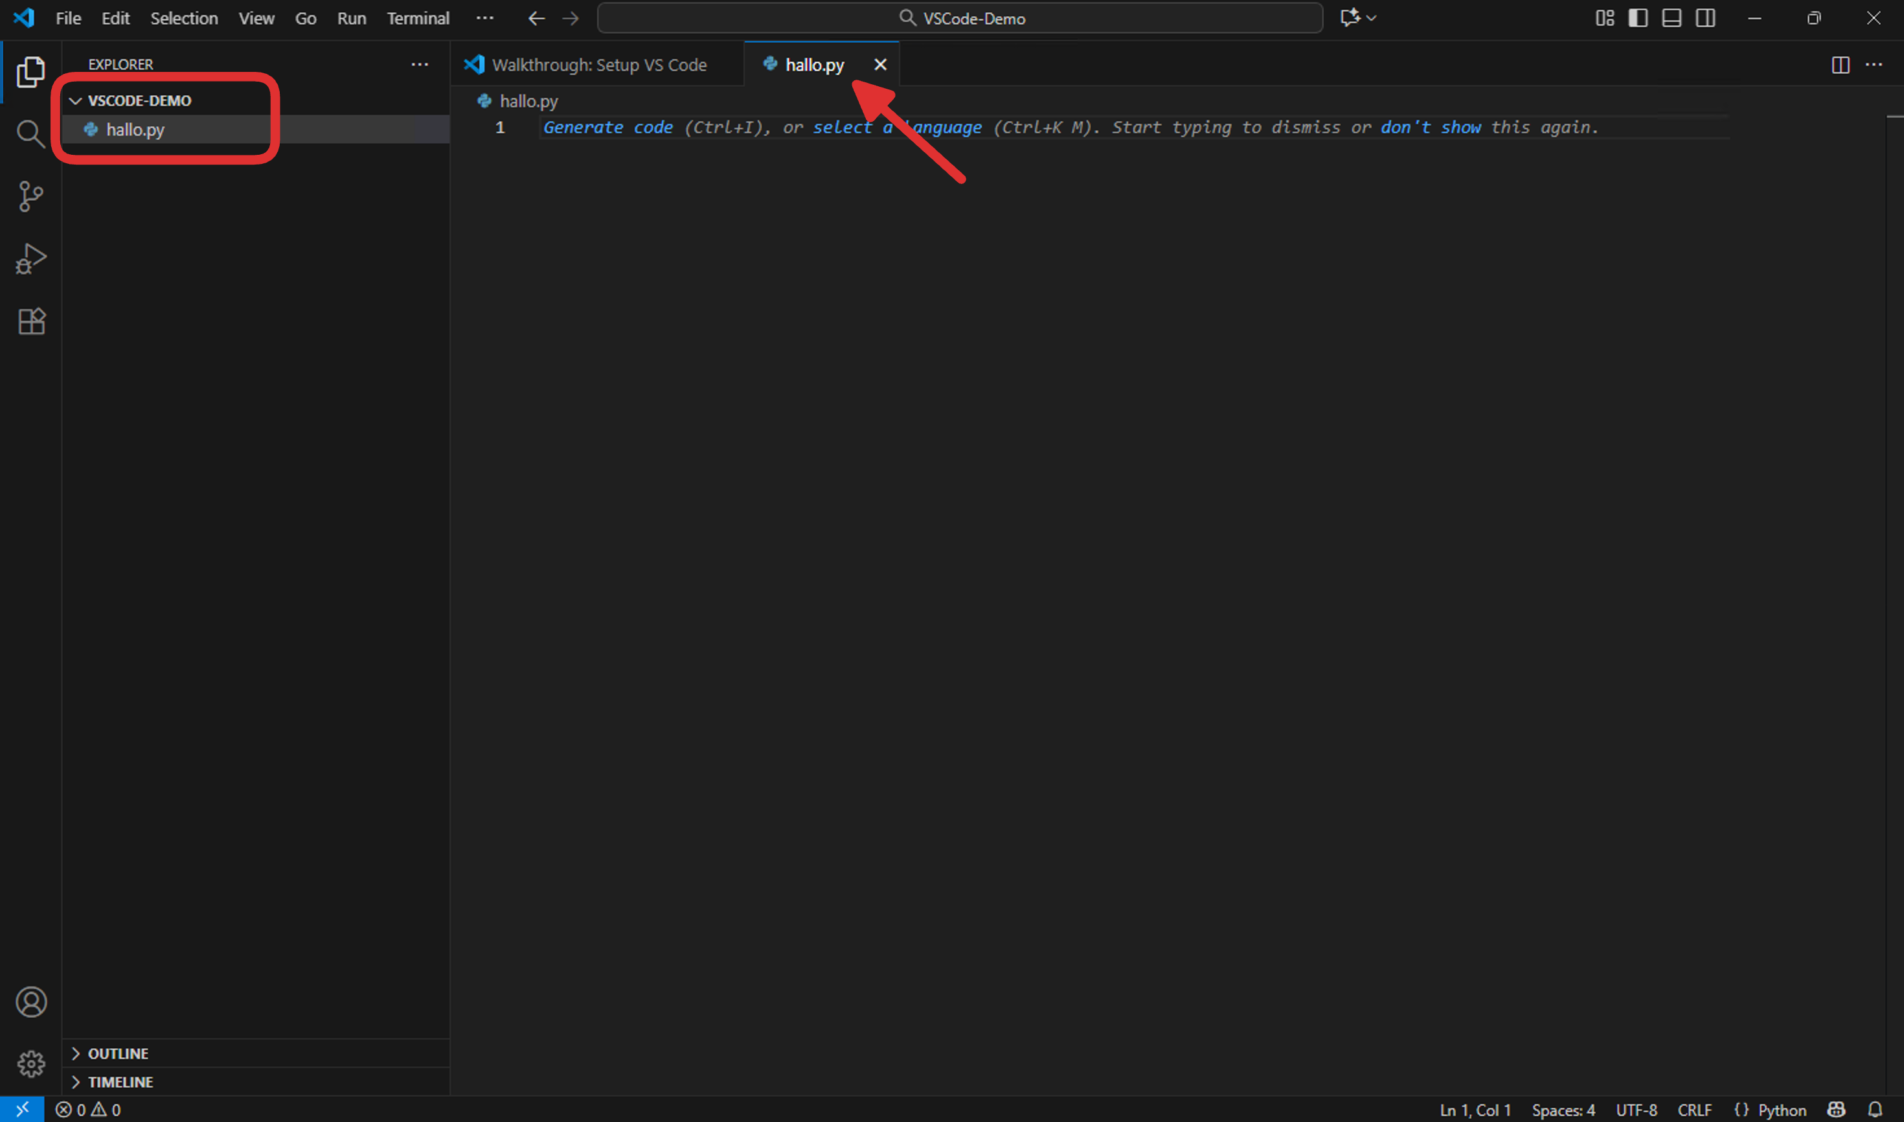Change language mode from Python in status bar
Image resolution: width=1904 pixels, height=1122 pixels.
(x=1782, y=1109)
